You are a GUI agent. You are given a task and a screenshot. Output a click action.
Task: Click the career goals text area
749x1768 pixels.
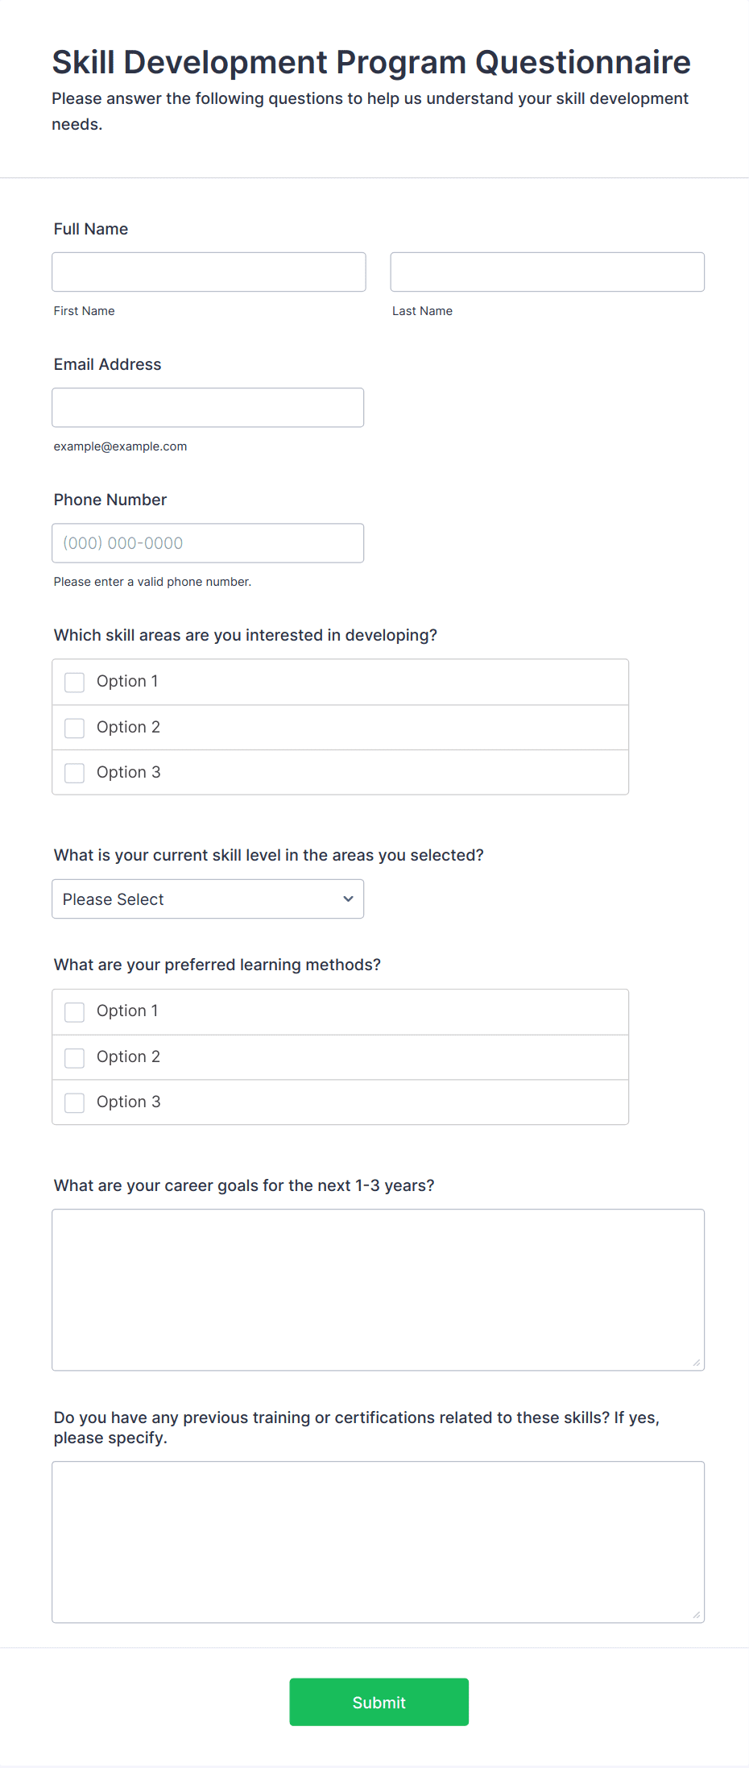pyautogui.click(x=378, y=1289)
